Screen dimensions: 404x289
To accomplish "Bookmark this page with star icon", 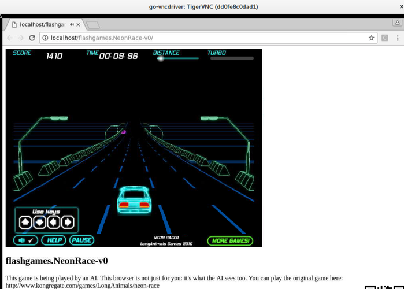I will pyautogui.click(x=371, y=38).
